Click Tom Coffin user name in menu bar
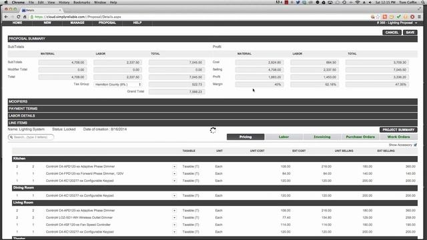This screenshot has width=427, height=240. (x=408, y=2)
